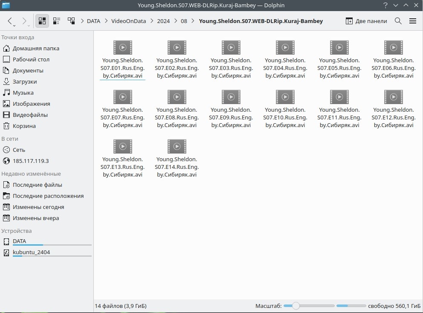Open the hamburger menu
This screenshot has width=423, height=313.
pos(413,21)
